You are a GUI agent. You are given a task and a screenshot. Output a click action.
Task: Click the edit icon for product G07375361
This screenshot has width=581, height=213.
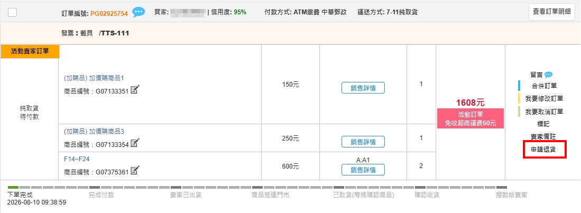135,170
